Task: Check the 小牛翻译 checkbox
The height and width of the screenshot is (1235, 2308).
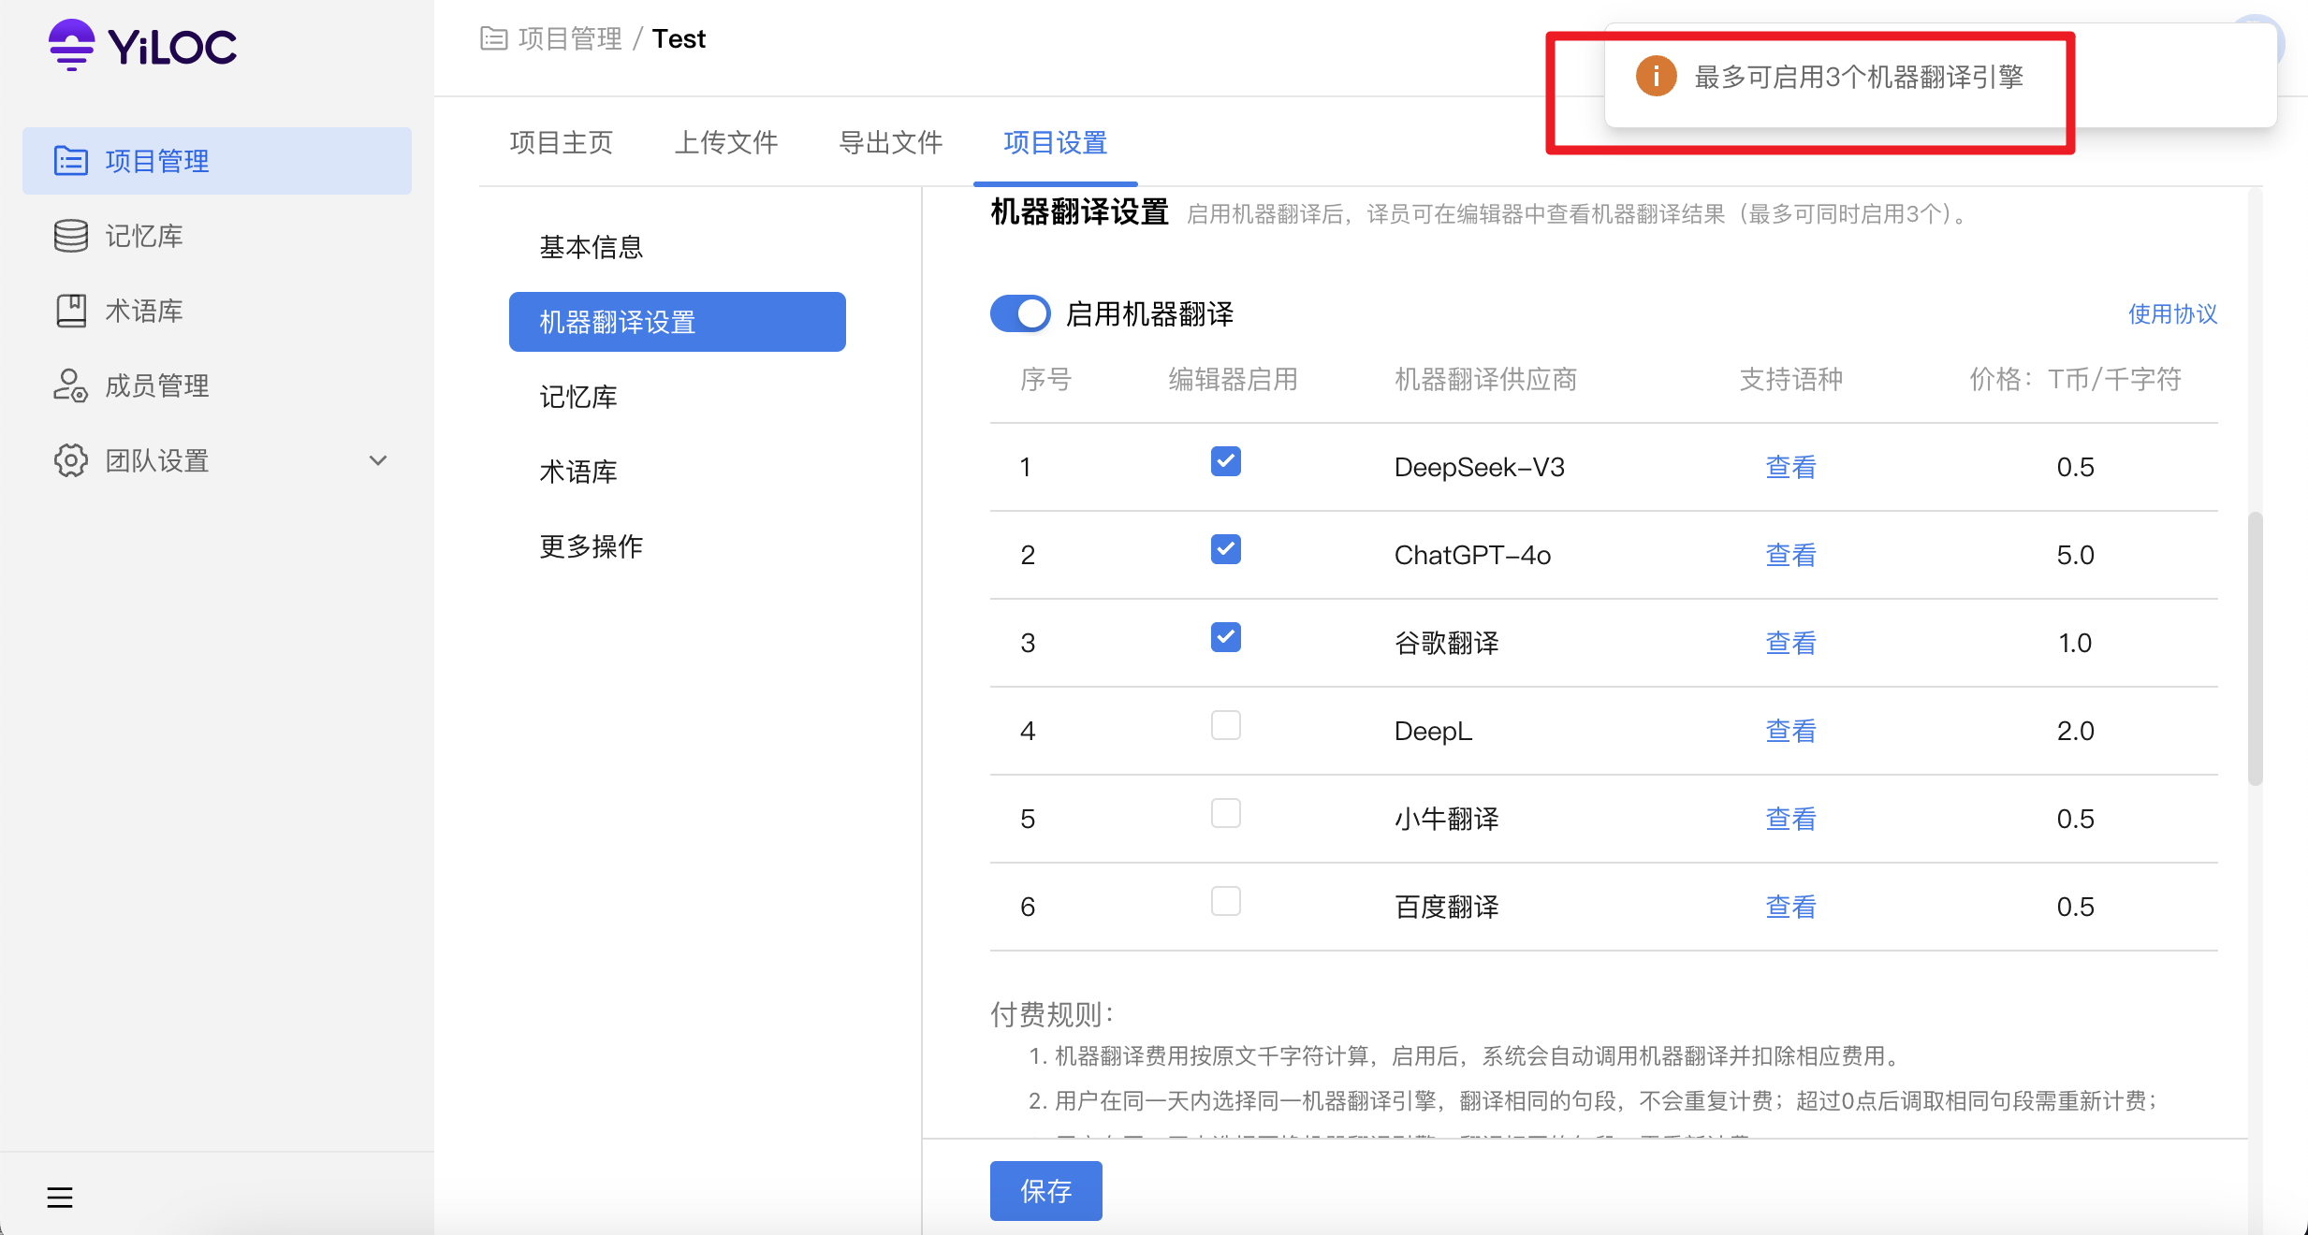Action: 1226,813
